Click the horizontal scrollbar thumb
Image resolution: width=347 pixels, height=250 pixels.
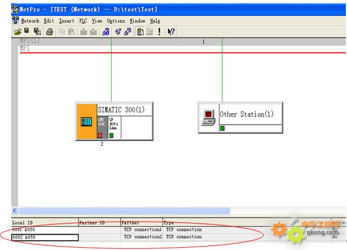tap(124, 210)
